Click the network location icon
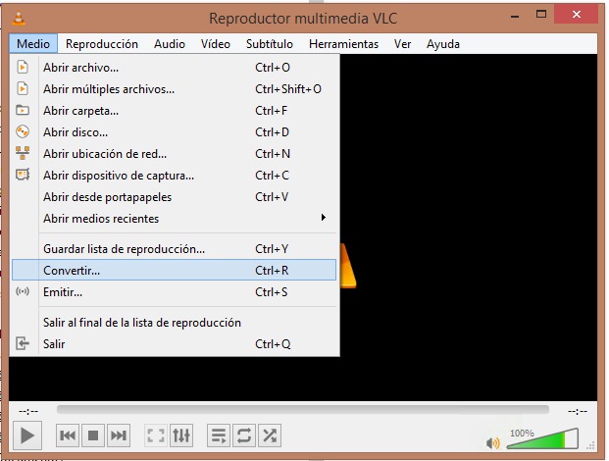The image size is (609, 461). pos(23,153)
